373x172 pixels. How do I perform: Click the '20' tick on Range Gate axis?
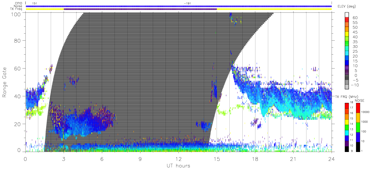coord(17,124)
